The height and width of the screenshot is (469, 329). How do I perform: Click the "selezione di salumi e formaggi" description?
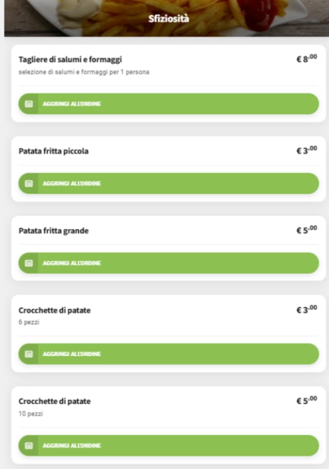[84, 72]
